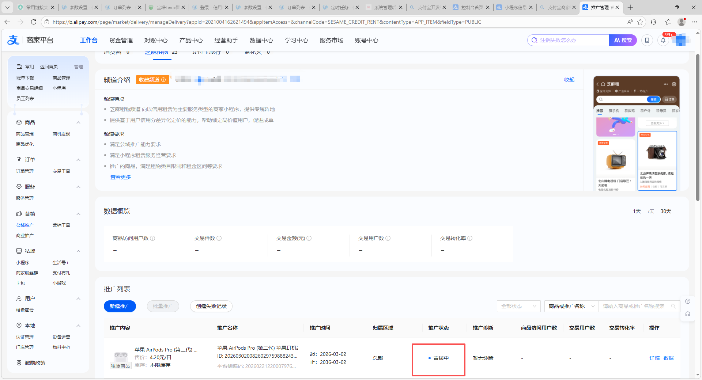Viewport: 702px width, 380px height.
Task: Select the 1天 time range
Action: [x=637, y=211]
